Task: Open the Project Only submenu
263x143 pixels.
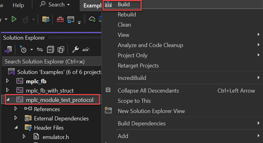Action: [x=133, y=55]
